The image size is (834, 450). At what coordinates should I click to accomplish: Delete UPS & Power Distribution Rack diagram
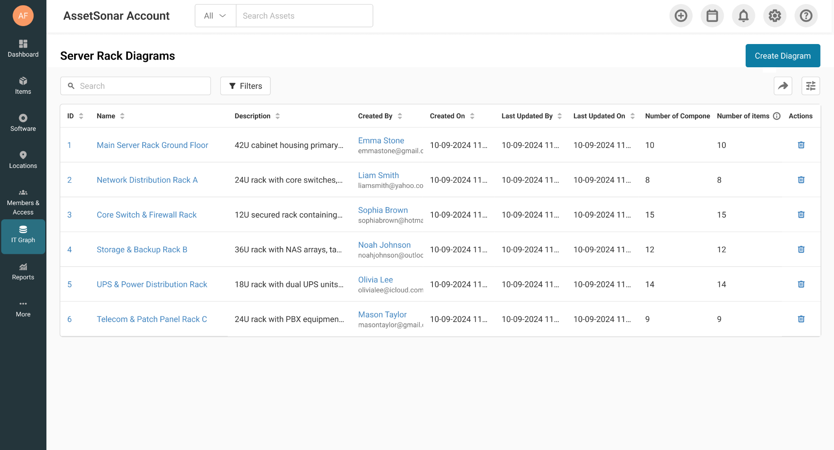point(801,285)
